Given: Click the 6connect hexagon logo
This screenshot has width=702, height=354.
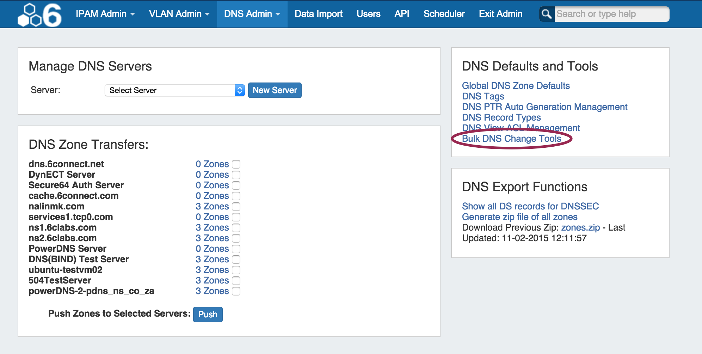Looking at the screenshot, I should click(x=39, y=15).
